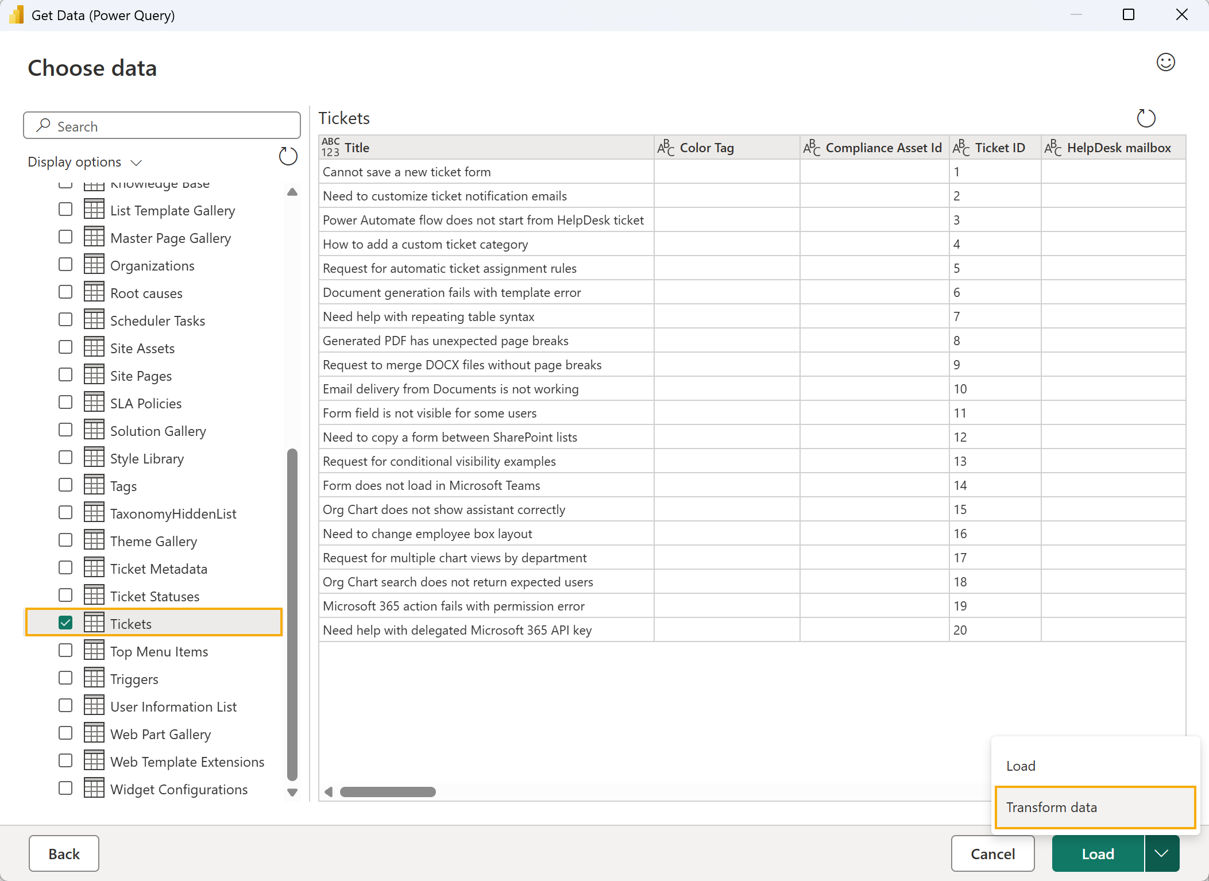This screenshot has height=881, width=1209.
Task: Check the List Template Gallery checkbox
Action: [65, 210]
